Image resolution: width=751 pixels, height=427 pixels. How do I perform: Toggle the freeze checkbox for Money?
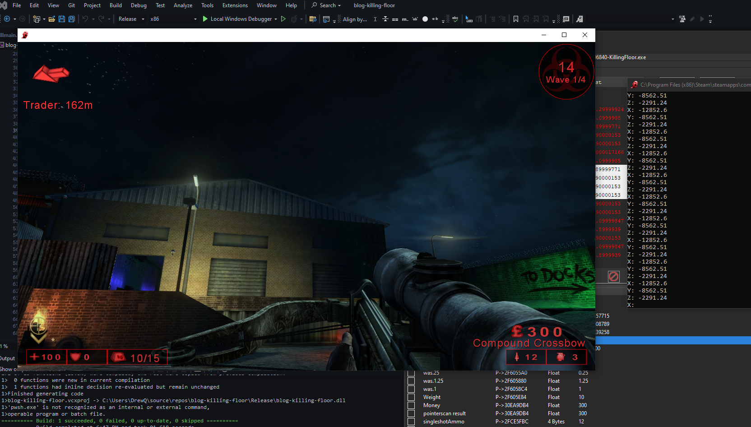coord(411,405)
